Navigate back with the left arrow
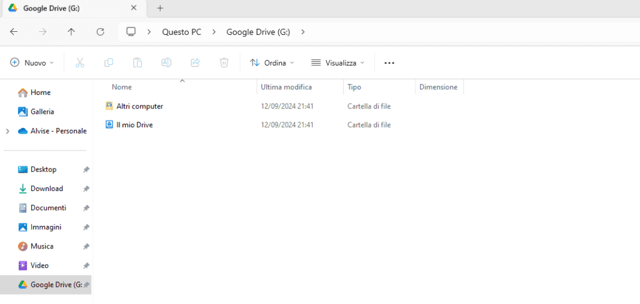The width and height of the screenshot is (640, 304). 14,32
